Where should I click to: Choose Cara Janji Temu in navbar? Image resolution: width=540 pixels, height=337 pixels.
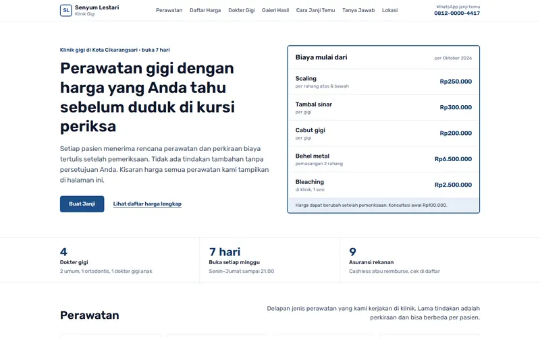coord(315,10)
